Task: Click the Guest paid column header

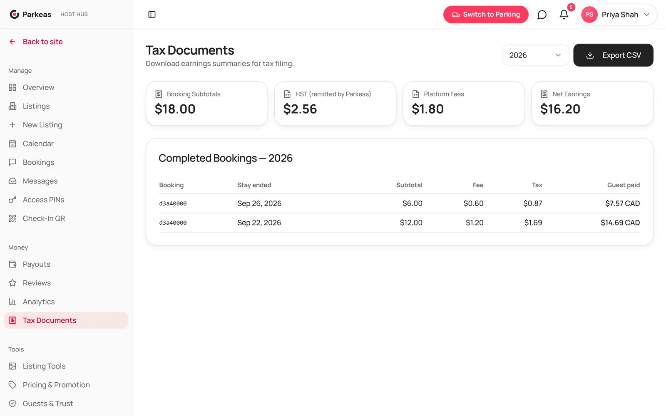Action: (624, 185)
